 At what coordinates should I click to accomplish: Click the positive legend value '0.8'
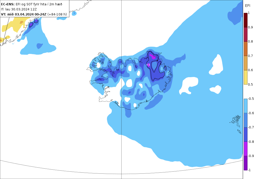[250, 42]
